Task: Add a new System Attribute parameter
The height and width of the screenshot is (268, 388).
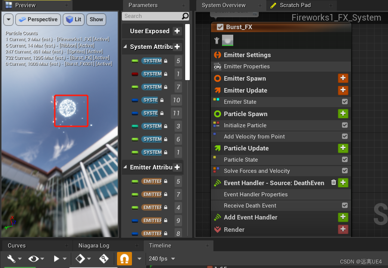Action: coord(177,47)
